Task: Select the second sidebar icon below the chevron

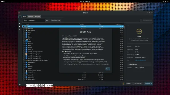Action: (20, 23)
